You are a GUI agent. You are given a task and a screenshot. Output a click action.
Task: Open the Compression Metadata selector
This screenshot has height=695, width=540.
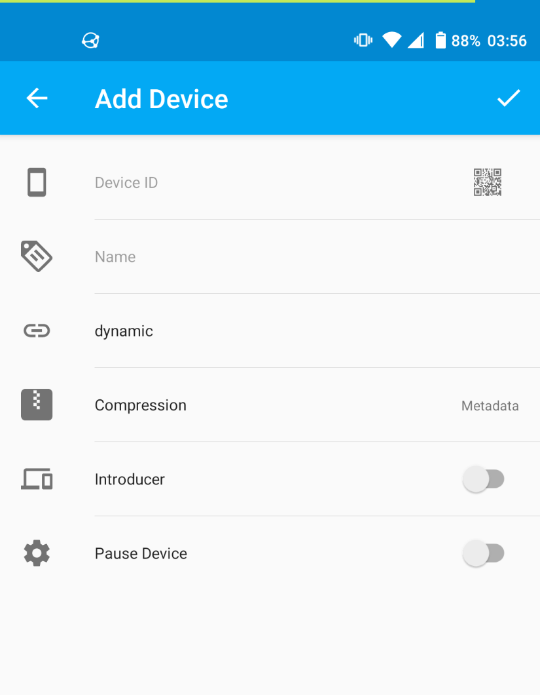(490, 406)
